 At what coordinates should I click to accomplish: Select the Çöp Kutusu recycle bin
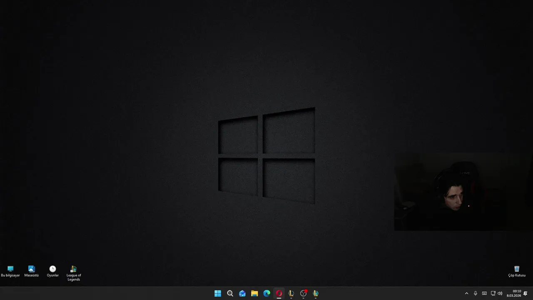[x=517, y=272]
